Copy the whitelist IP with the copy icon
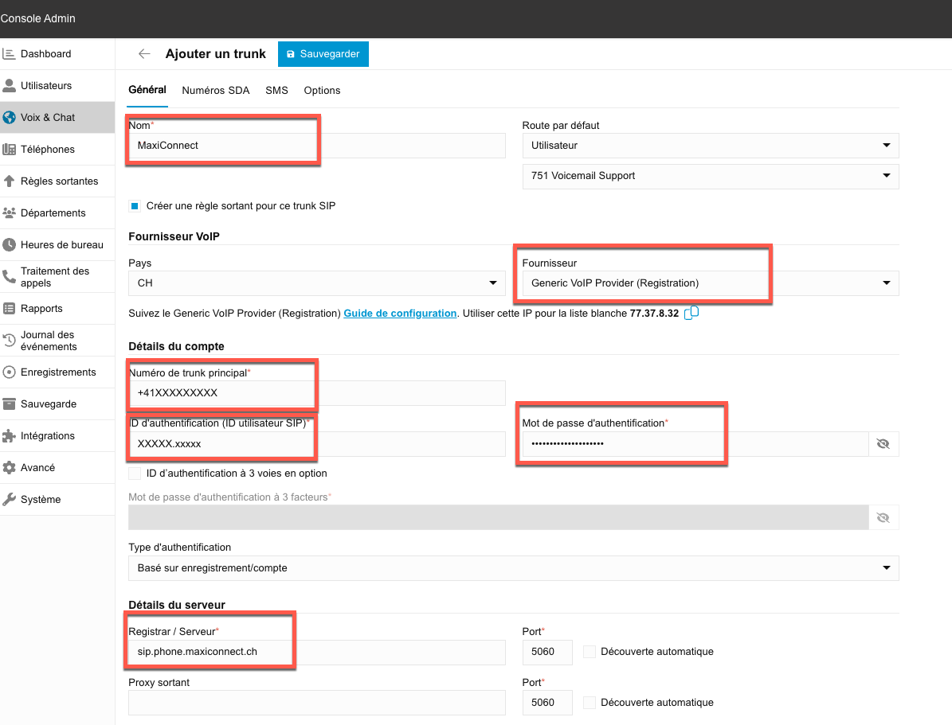 [x=691, y=313]
